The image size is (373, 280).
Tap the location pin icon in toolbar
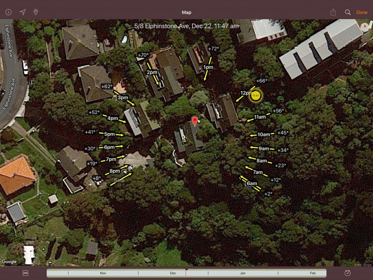36,12
